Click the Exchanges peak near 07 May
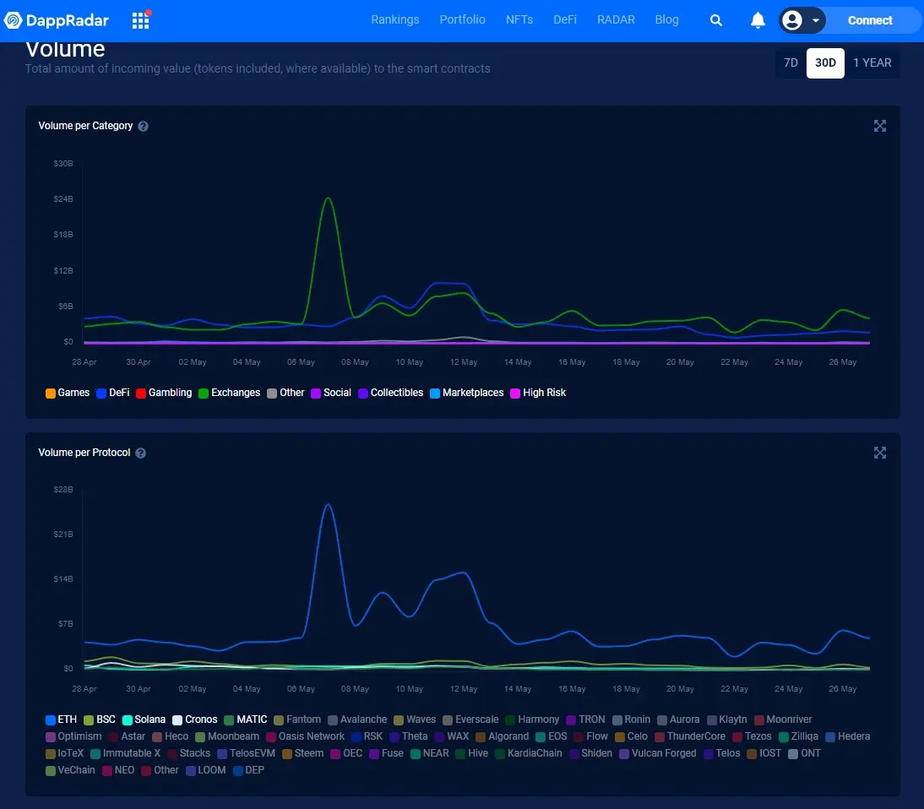 pos(328,198)
